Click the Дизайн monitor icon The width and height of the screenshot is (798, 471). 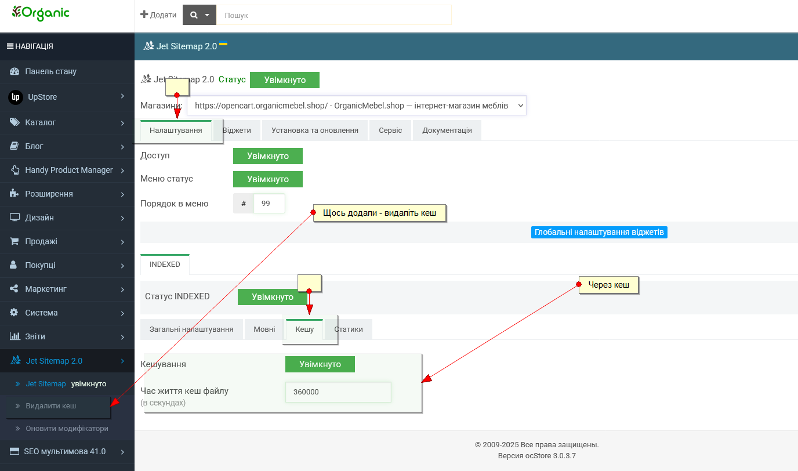15,218
